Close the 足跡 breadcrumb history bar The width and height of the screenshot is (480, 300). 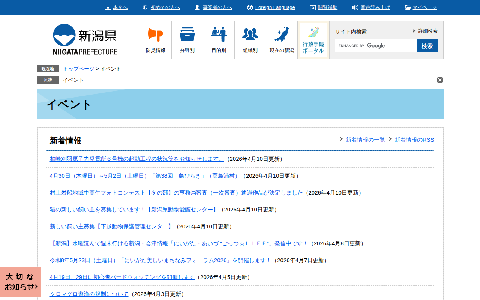tap(440, 80)
